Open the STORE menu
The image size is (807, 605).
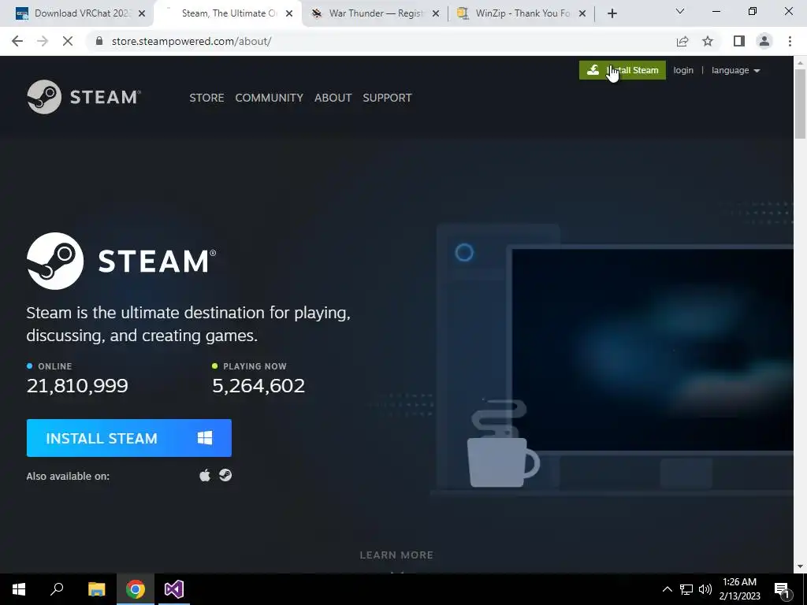click(206, 98)
